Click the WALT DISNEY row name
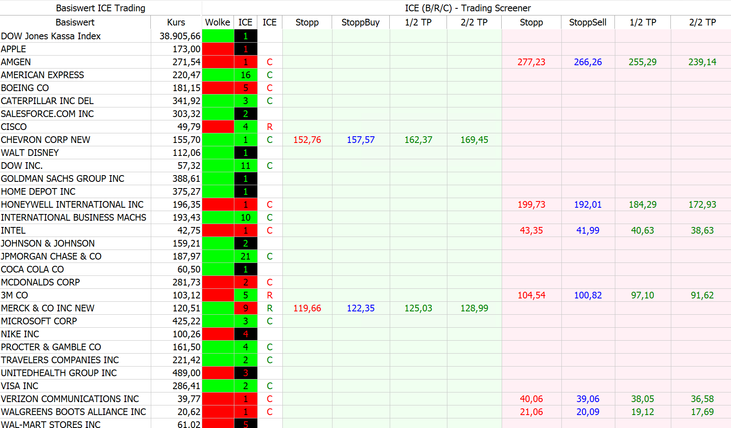The image size is (731, 428). (x=30, y=153)
